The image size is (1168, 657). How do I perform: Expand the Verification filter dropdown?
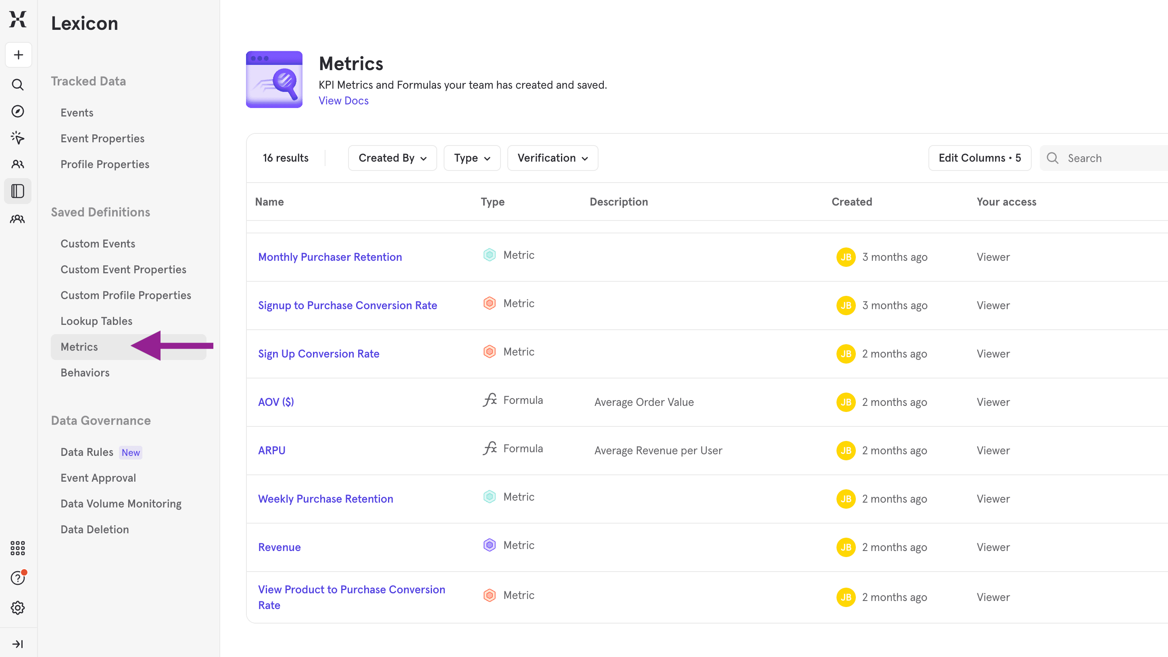(x=552, y=158)
